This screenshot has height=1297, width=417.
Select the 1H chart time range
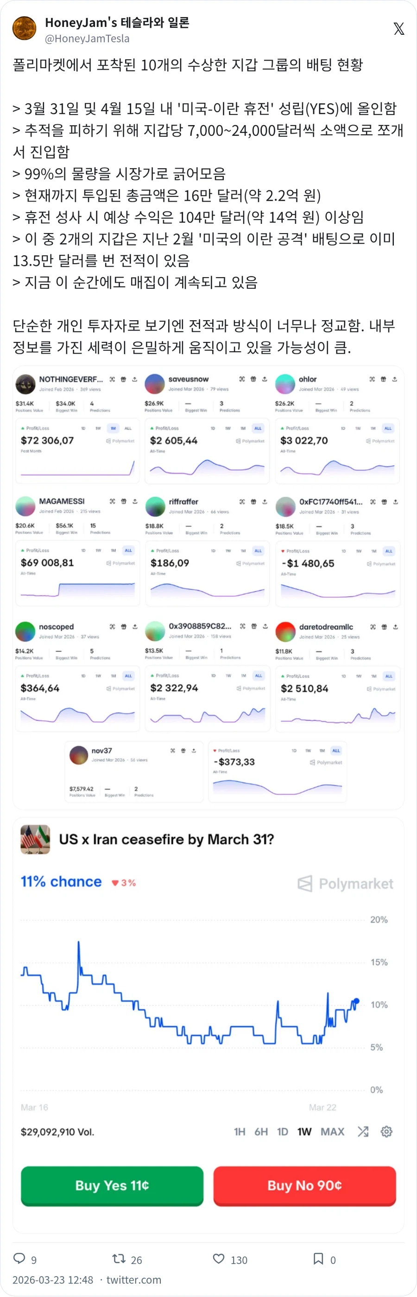(240, 1132)
